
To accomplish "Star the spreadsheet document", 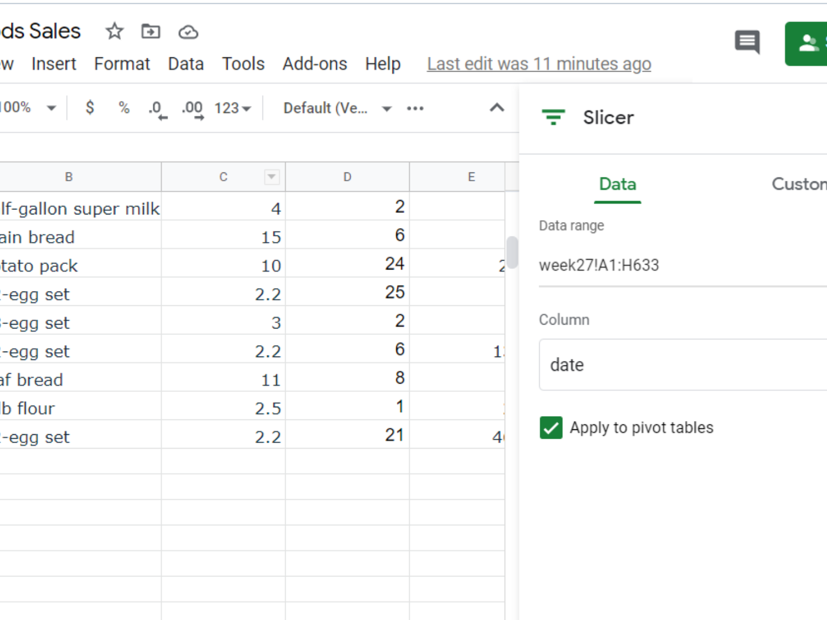I will coord(115,31).
